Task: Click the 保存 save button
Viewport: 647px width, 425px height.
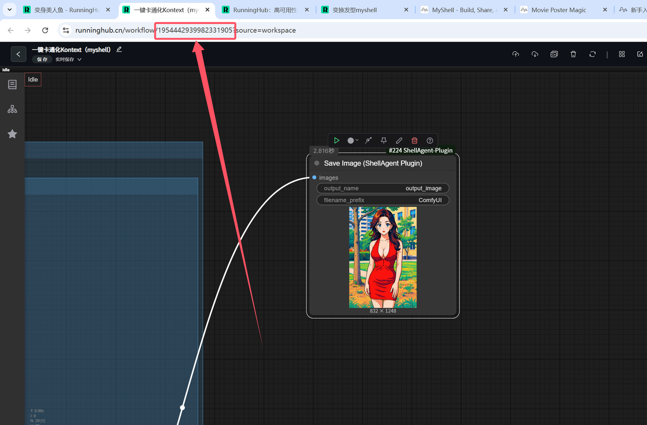Action: click(42, 60)
